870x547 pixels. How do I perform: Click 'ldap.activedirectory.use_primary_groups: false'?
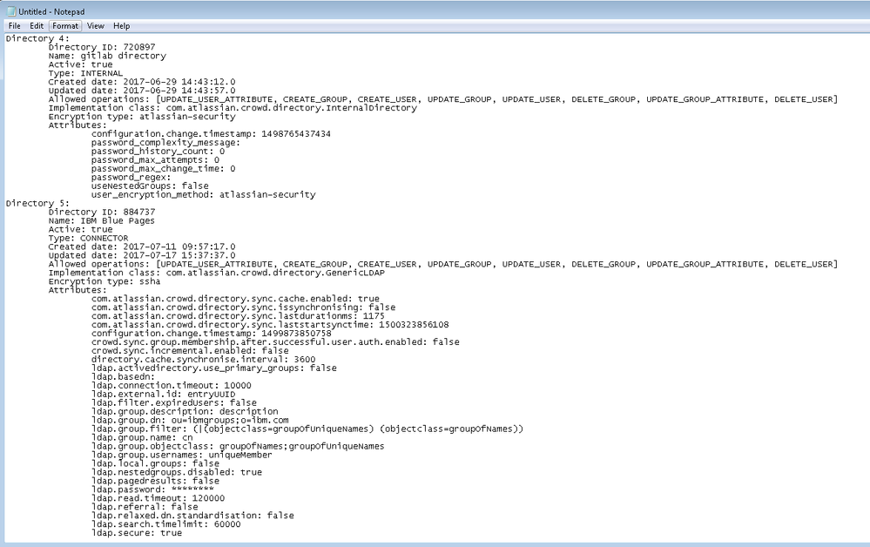tap(214, 368)
